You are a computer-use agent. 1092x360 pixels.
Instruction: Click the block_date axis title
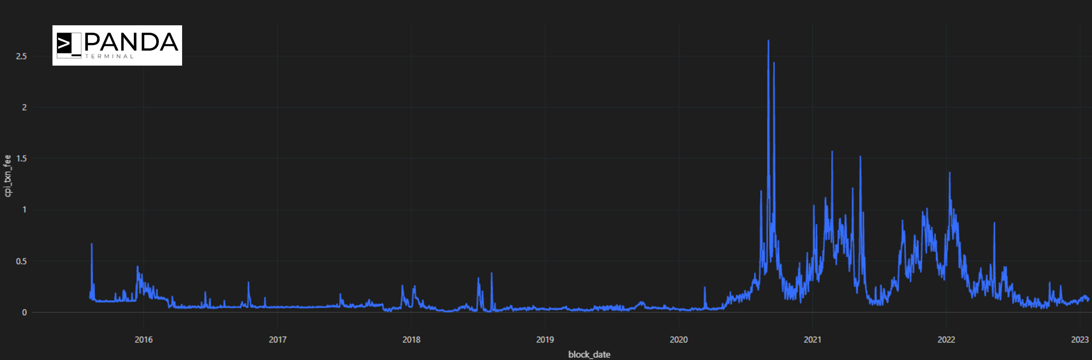pos(589,355)
